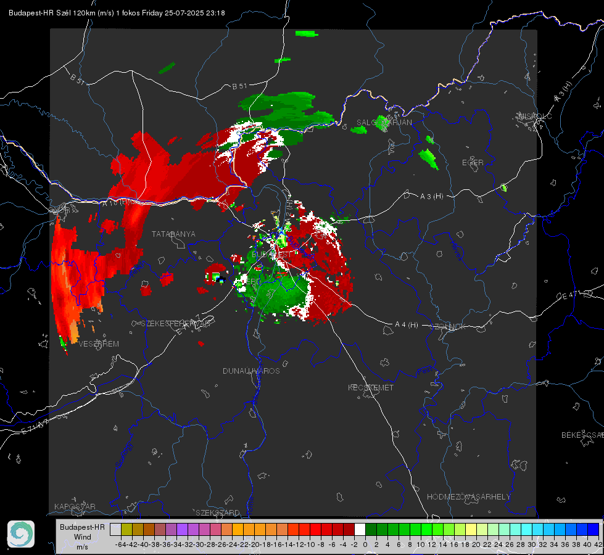Click the KECSKEMÉT city label

coord(371,387)
